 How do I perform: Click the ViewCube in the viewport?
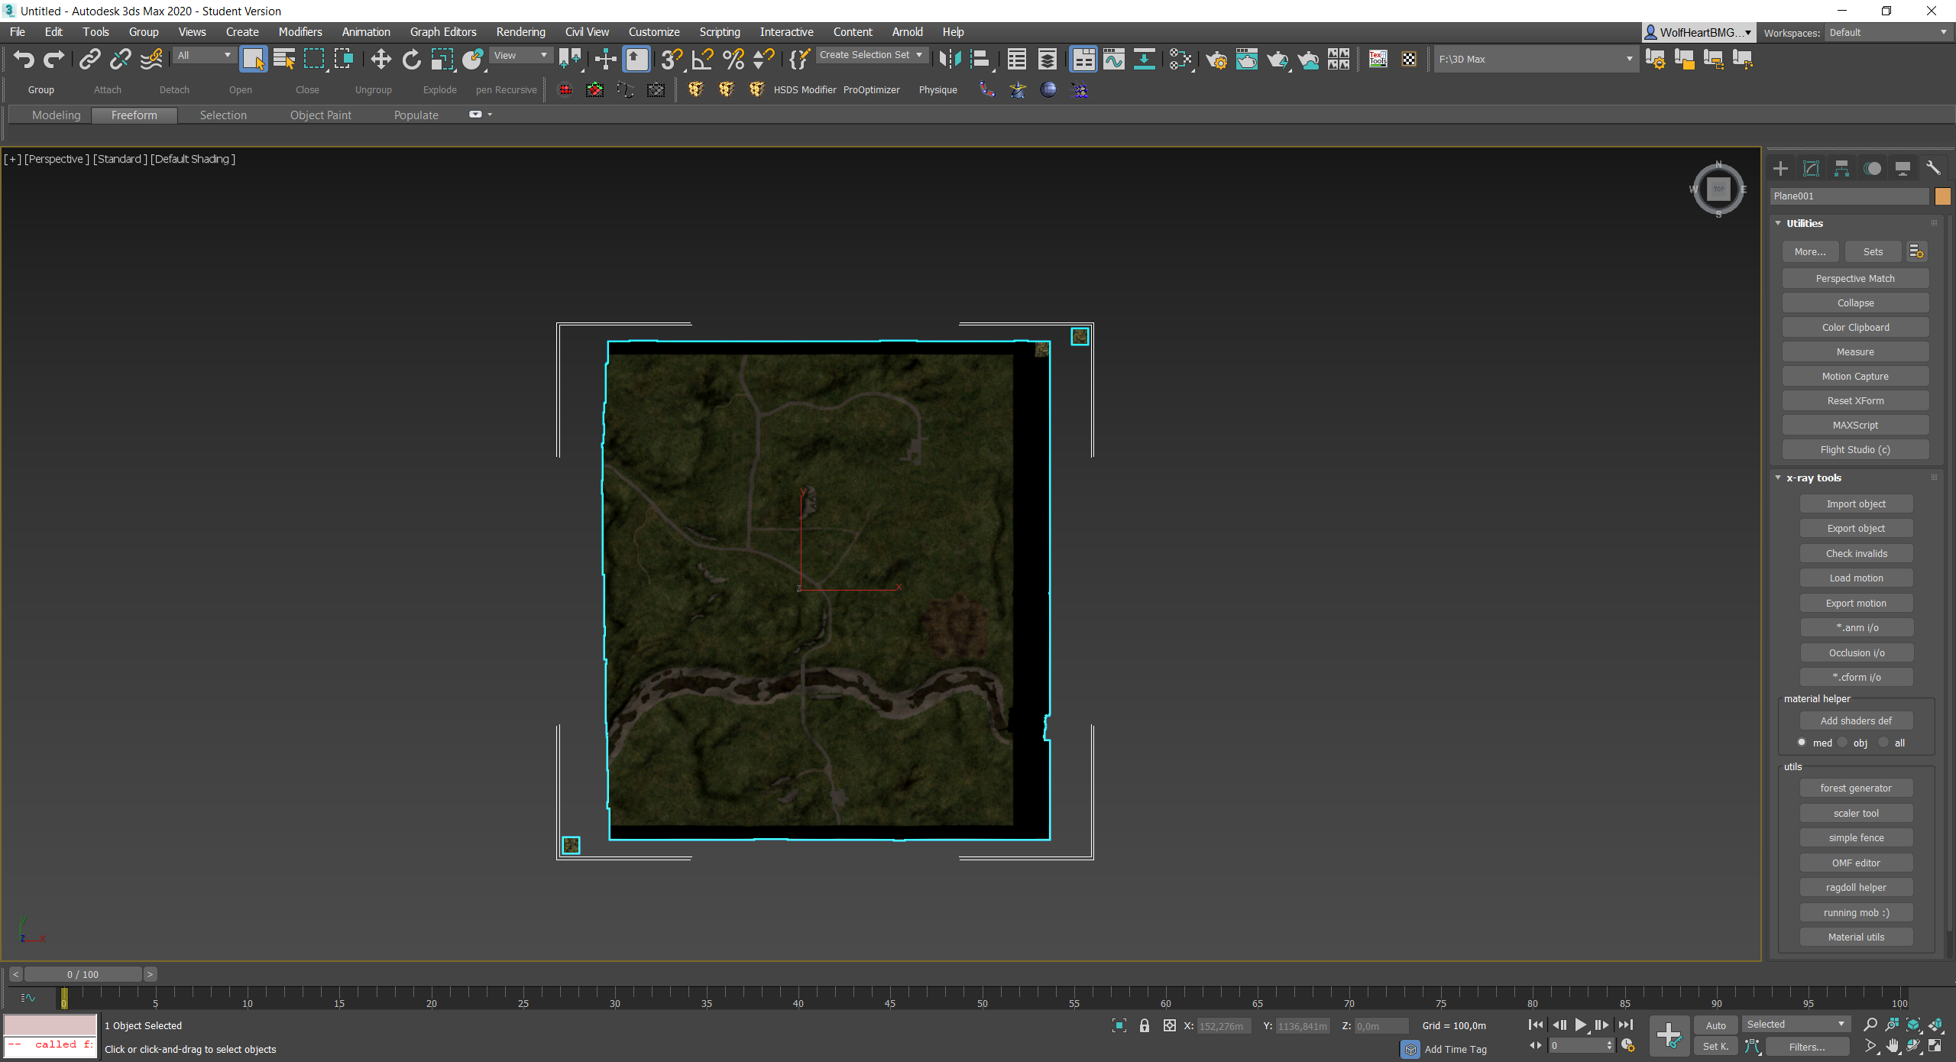pyautogui.click(x=1718, y=189)
